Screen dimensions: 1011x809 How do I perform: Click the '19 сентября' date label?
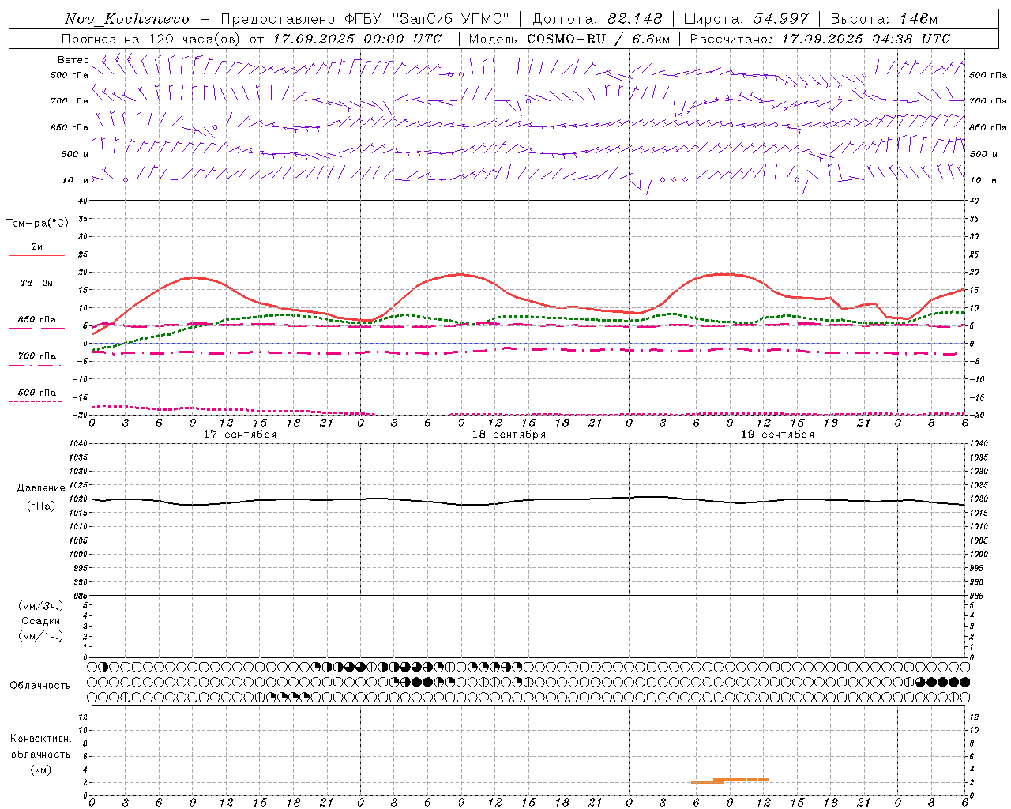777,435
